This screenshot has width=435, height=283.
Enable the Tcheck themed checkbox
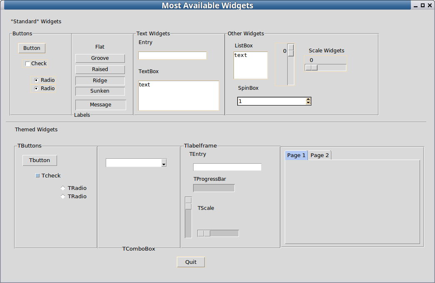(x=38, y=176)
